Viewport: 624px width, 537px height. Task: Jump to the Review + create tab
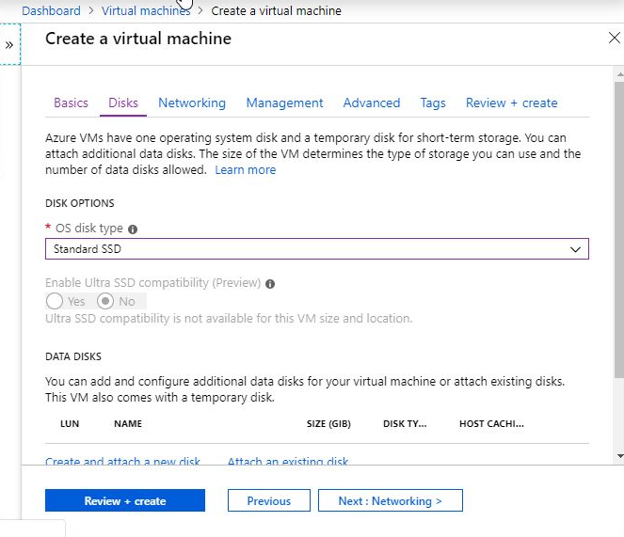511,103
